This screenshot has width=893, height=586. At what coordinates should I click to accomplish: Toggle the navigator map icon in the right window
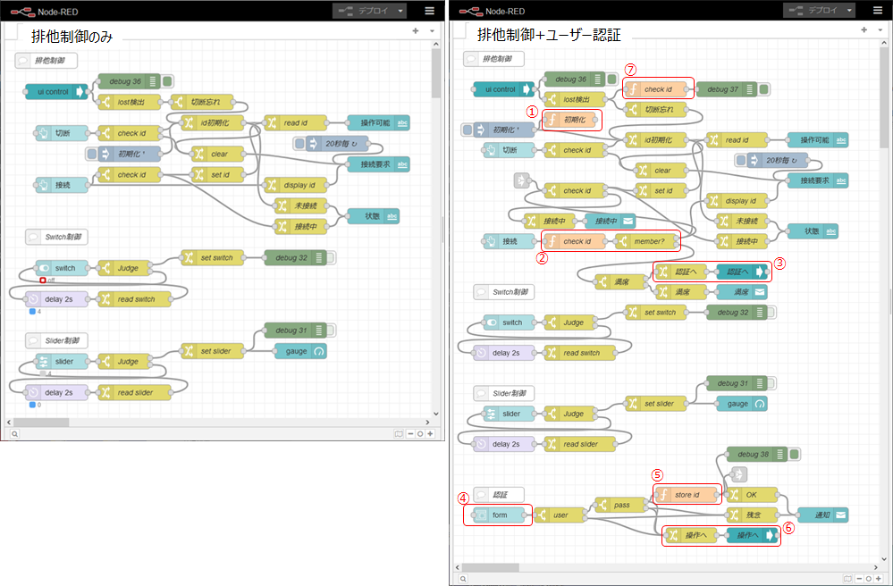pos(846,578)
